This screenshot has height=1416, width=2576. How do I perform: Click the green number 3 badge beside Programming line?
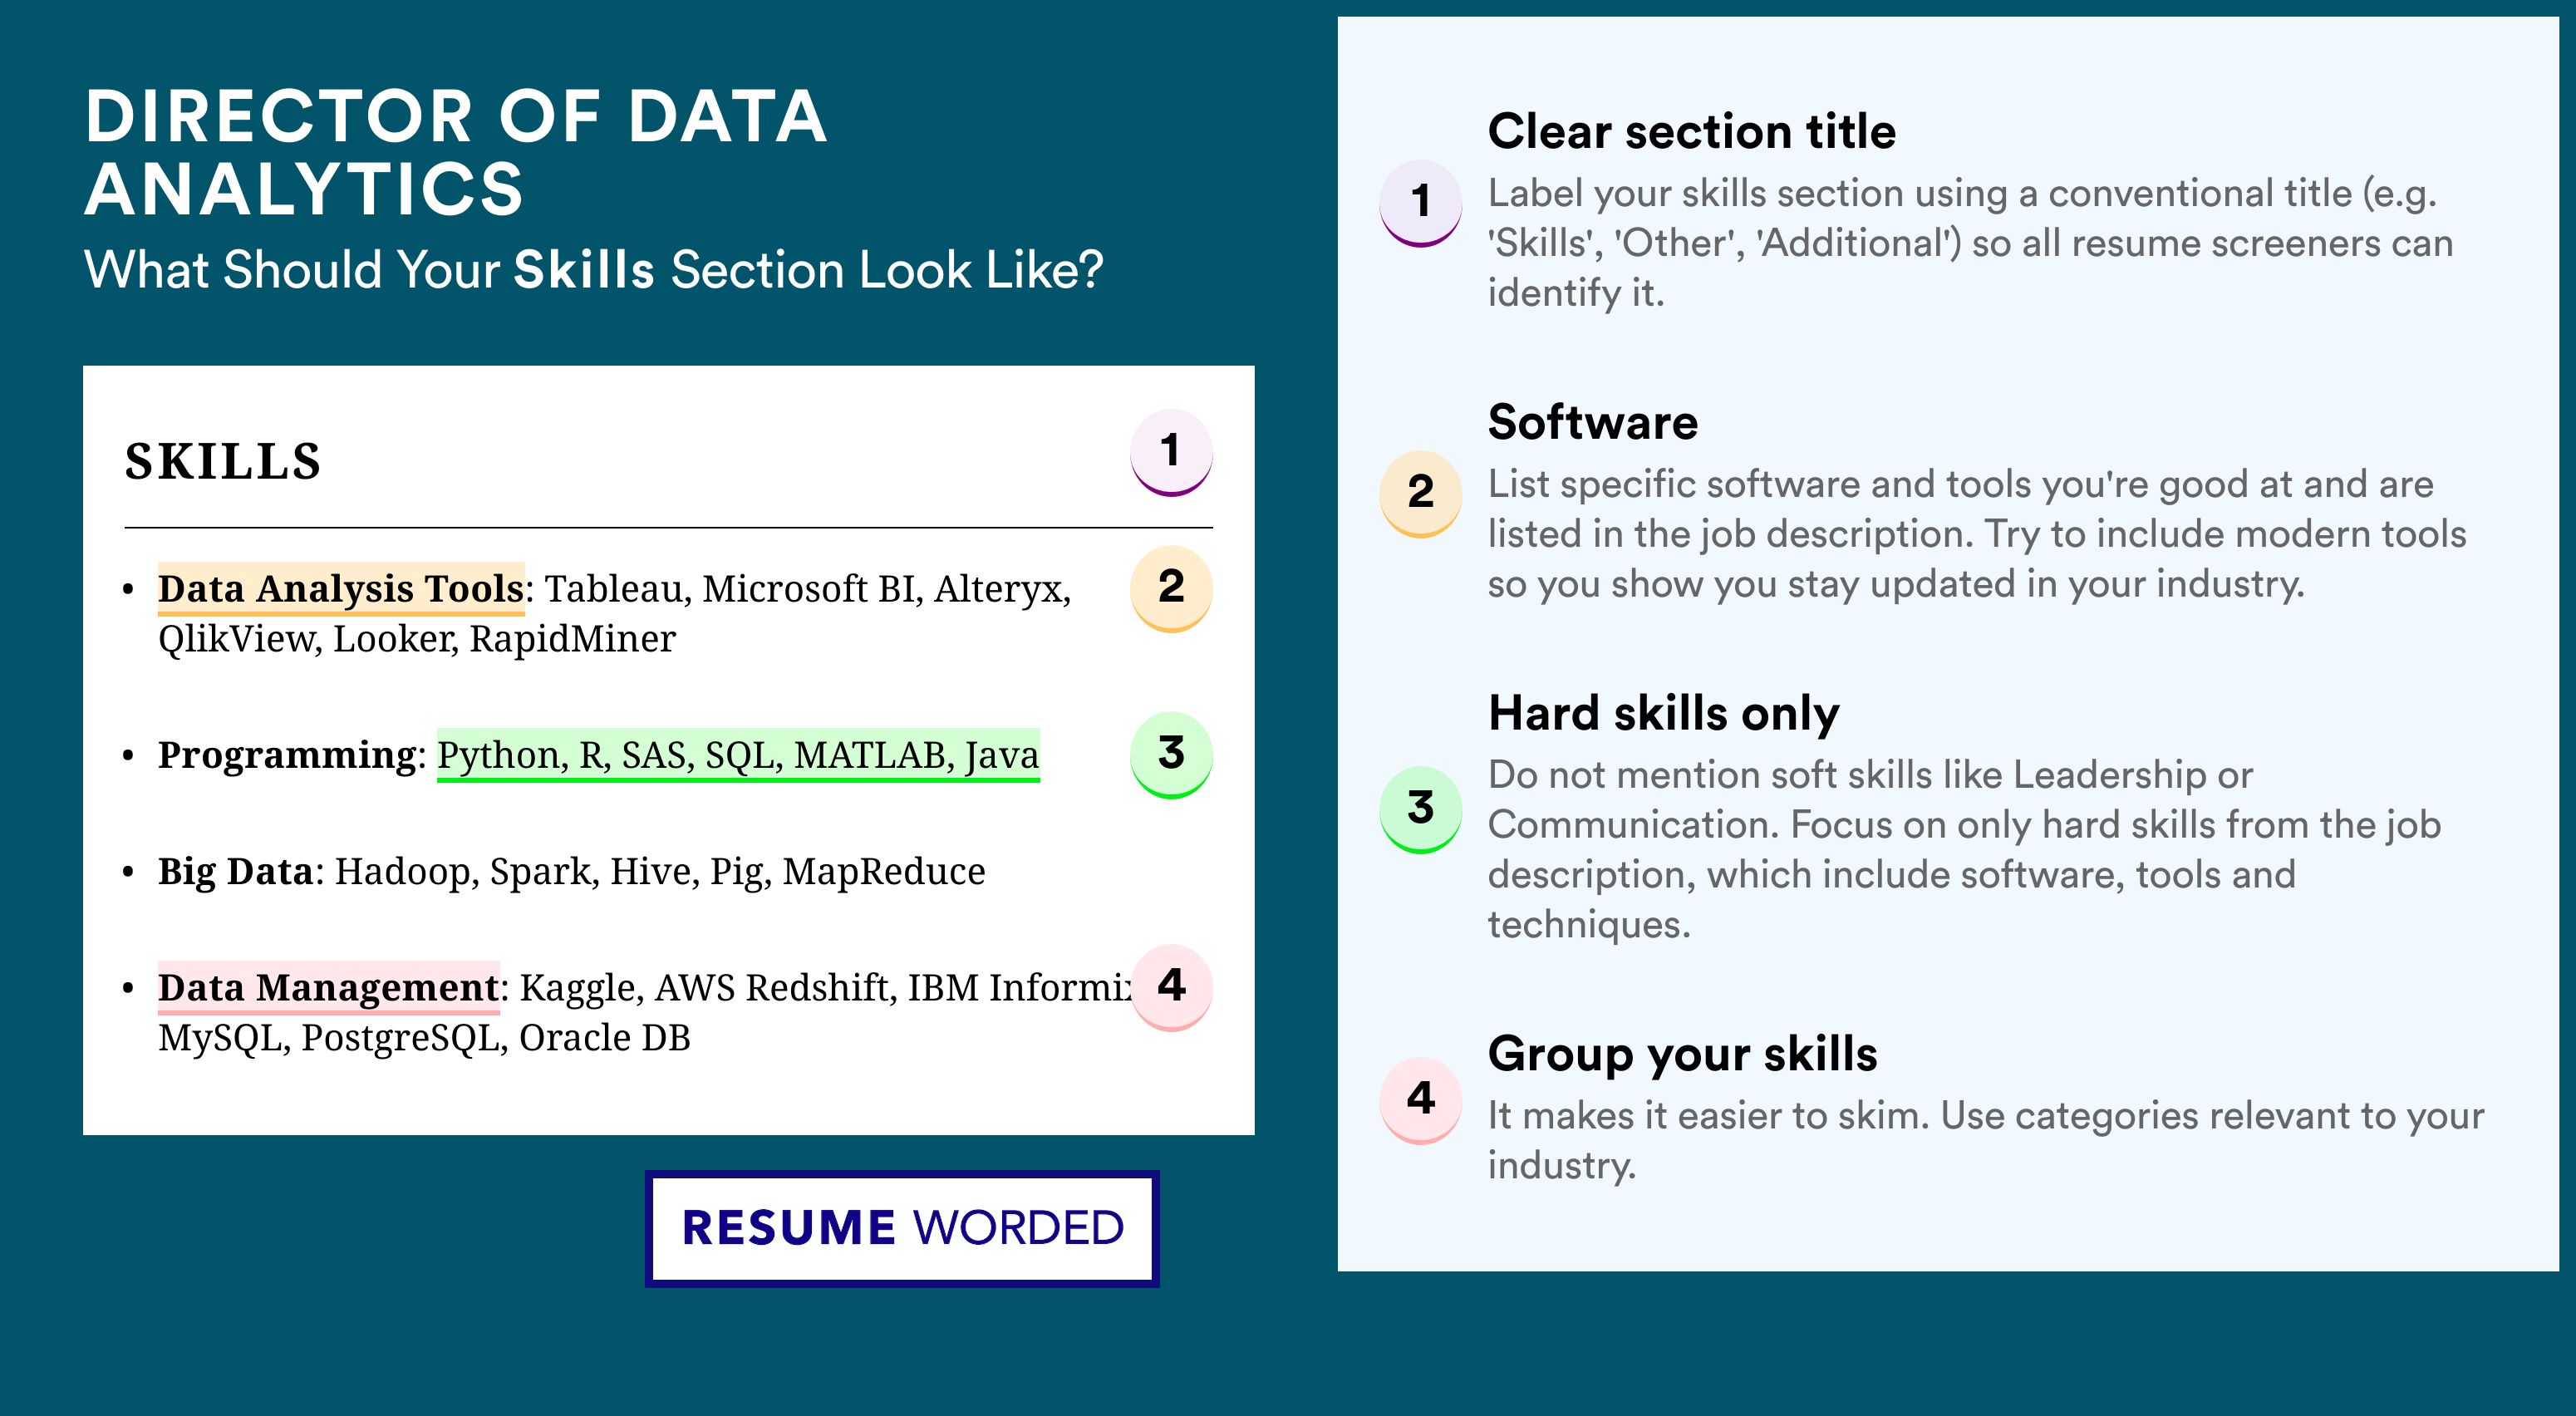point(1171,754)
